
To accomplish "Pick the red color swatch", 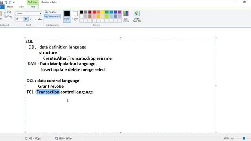I will pos(94,12).
